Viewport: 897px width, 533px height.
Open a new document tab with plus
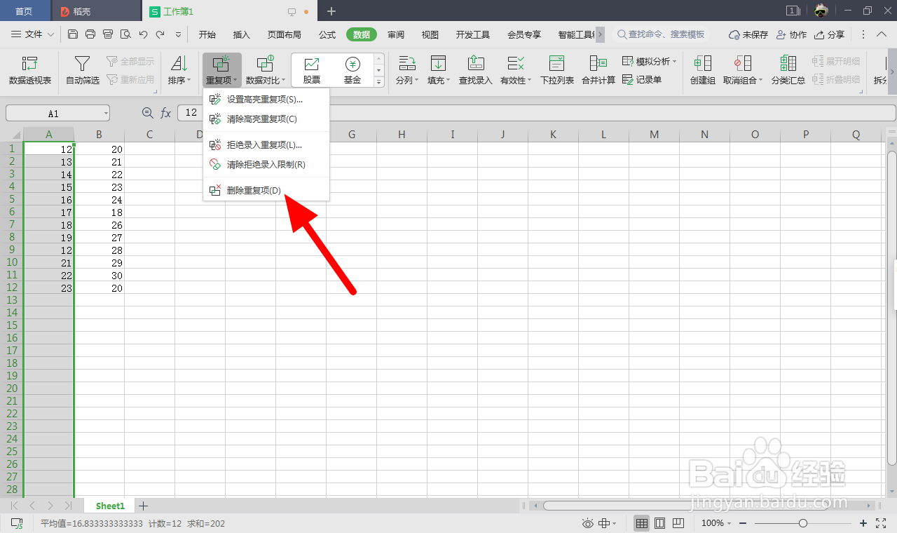click(331, 11)
